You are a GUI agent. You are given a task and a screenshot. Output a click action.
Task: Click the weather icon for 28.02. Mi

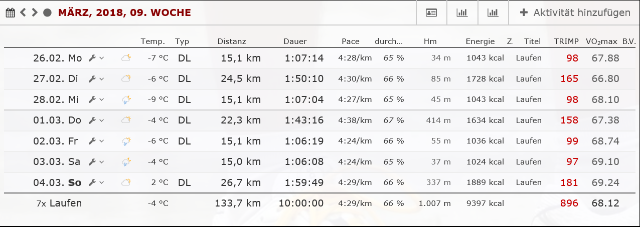(126, 100)
